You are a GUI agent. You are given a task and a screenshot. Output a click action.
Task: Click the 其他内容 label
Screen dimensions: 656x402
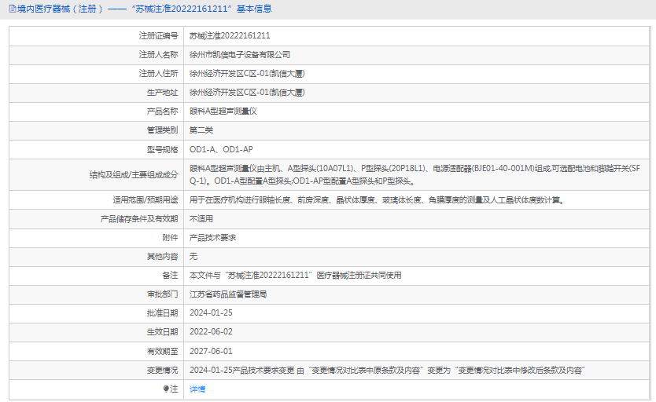point(162,256)
